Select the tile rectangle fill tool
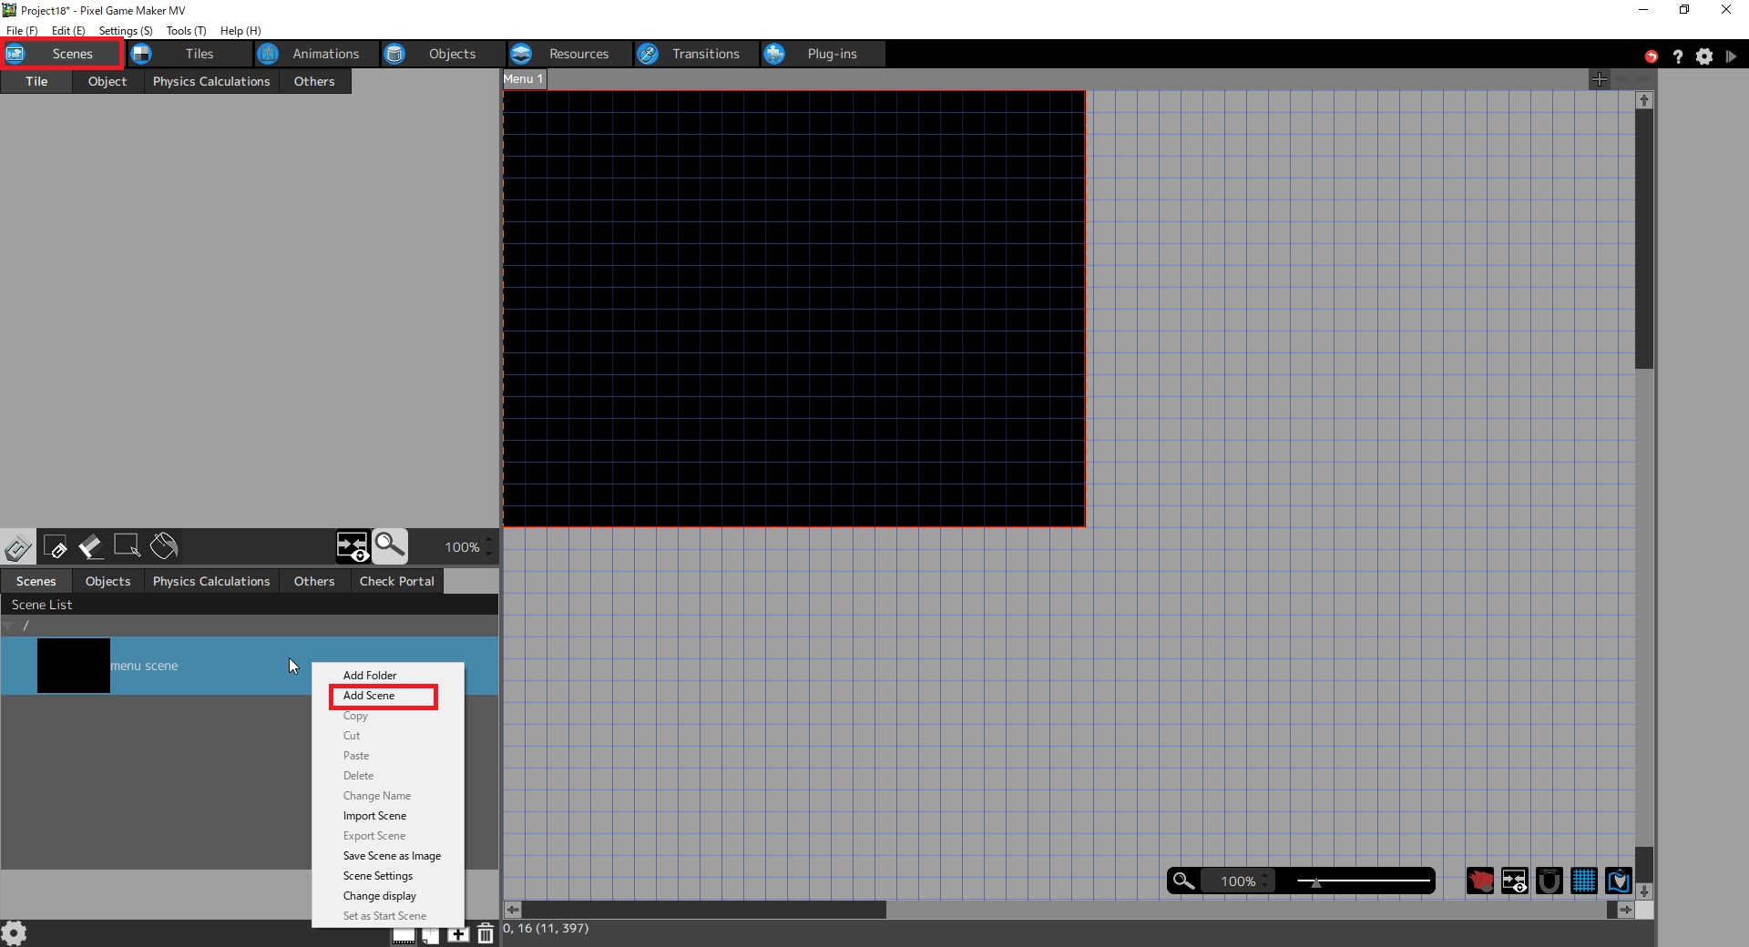 point(55,547)
